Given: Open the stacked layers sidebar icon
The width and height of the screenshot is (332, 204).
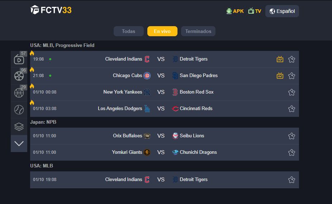Looking at the screenshot, I should [x=19, y=127].
